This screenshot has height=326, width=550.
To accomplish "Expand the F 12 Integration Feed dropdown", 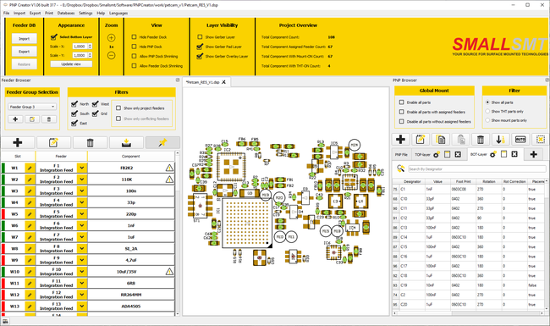I will tap(82, 295).
